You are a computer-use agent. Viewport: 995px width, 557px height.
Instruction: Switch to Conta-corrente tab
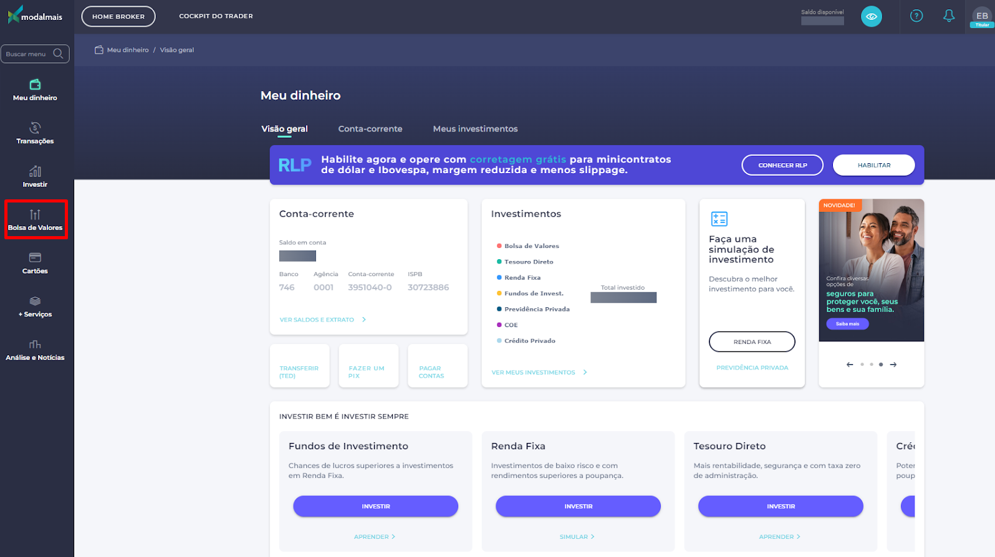(x=370, y=129)
